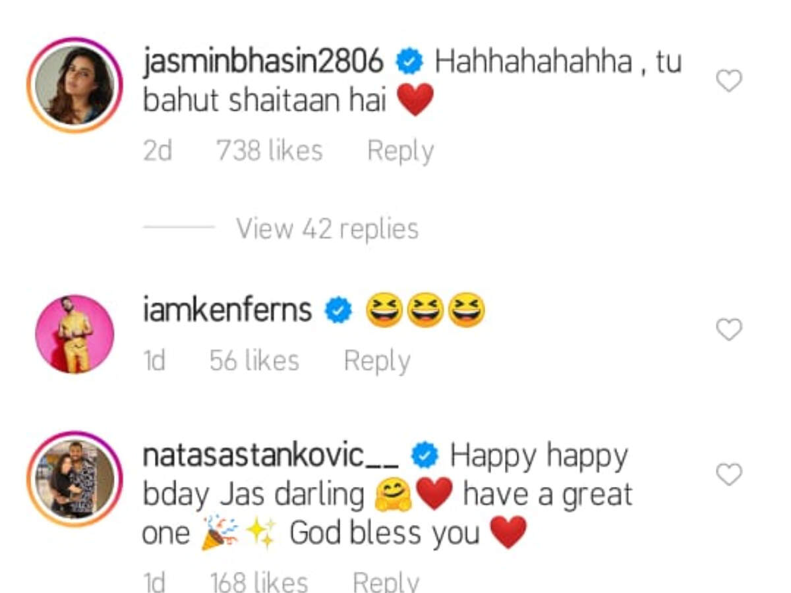This screenshot has width=791, height=593.
Task: Like iamkenferns' laughing emoji comment
Action: (x=729, y=329)
